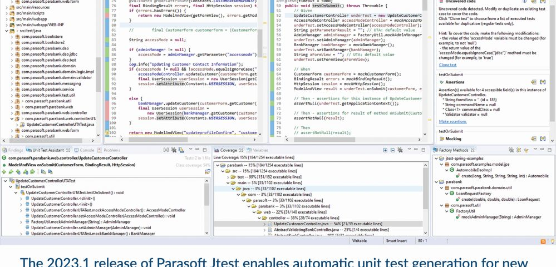Open the view menu triangle in Unit Test Assistant view
The width and height of the screenshot is (556, 267).
(x=190, y=150)
